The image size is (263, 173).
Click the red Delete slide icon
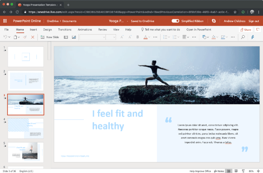pos(33,37)
